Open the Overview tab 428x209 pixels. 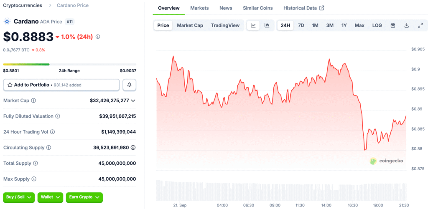(x=169, y=8)
